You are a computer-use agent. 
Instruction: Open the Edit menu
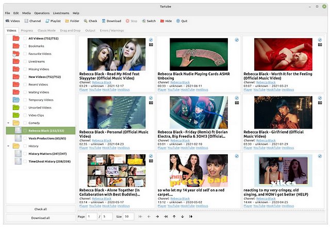pyautogui.click(x=16, y=13)
